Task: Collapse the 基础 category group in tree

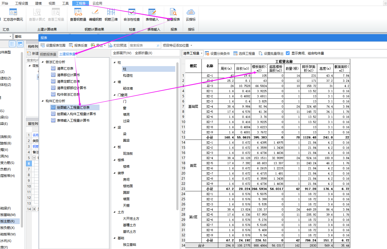Action: (114, 238)
